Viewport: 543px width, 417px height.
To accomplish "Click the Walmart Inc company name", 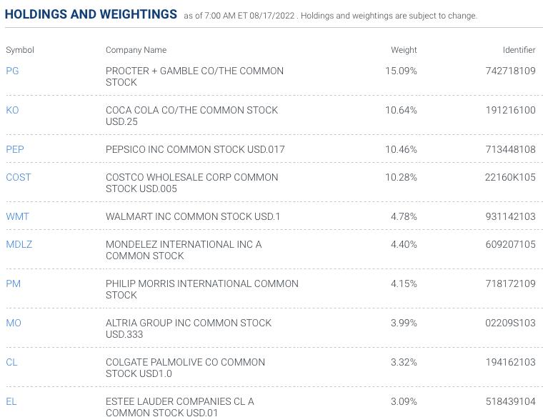I will (193, 216).
